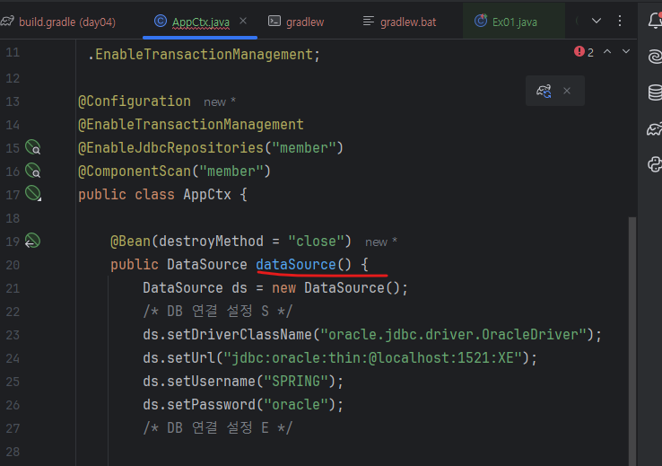Dismiss the floating Gradle reload popup
Viewport: 662px width, 466px height.
click(567, 91)
